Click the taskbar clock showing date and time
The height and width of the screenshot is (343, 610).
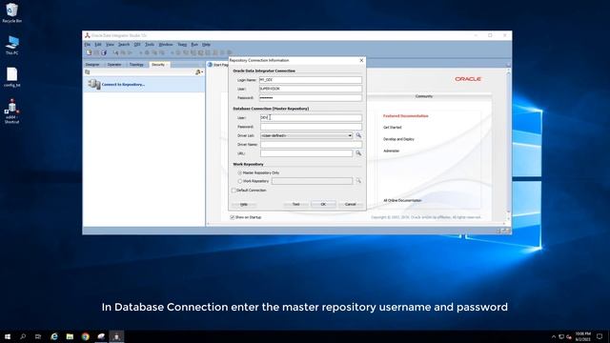pos(582,336)
